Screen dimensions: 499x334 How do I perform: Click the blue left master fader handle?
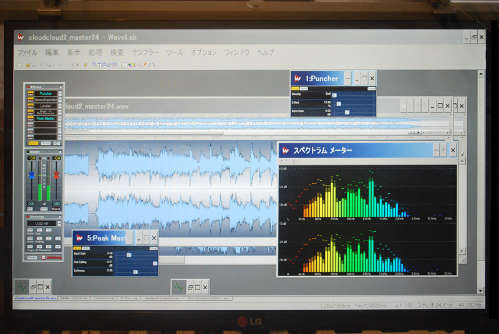pos(32,175)
